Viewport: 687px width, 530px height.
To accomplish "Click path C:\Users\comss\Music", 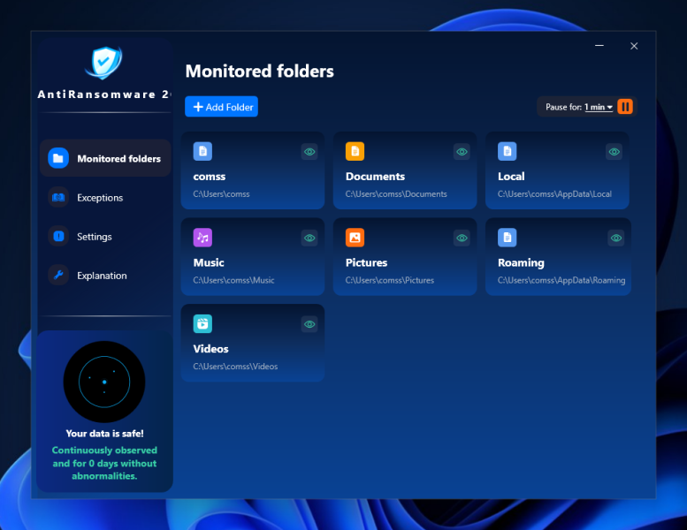I will 233,280.
